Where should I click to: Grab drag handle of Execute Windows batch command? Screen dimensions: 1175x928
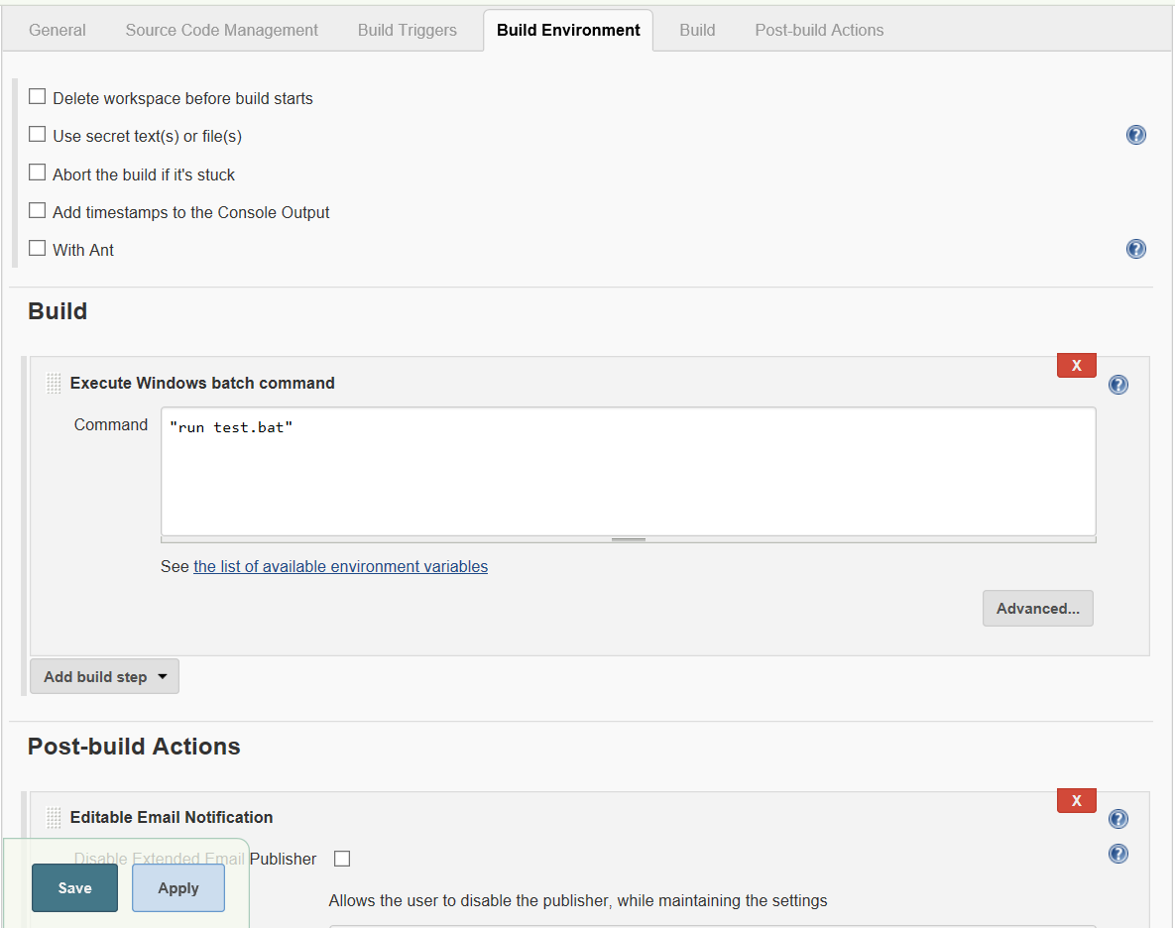[x=54, y=384]
